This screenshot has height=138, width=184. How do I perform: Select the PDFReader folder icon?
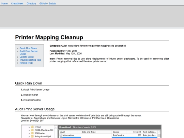32,133
